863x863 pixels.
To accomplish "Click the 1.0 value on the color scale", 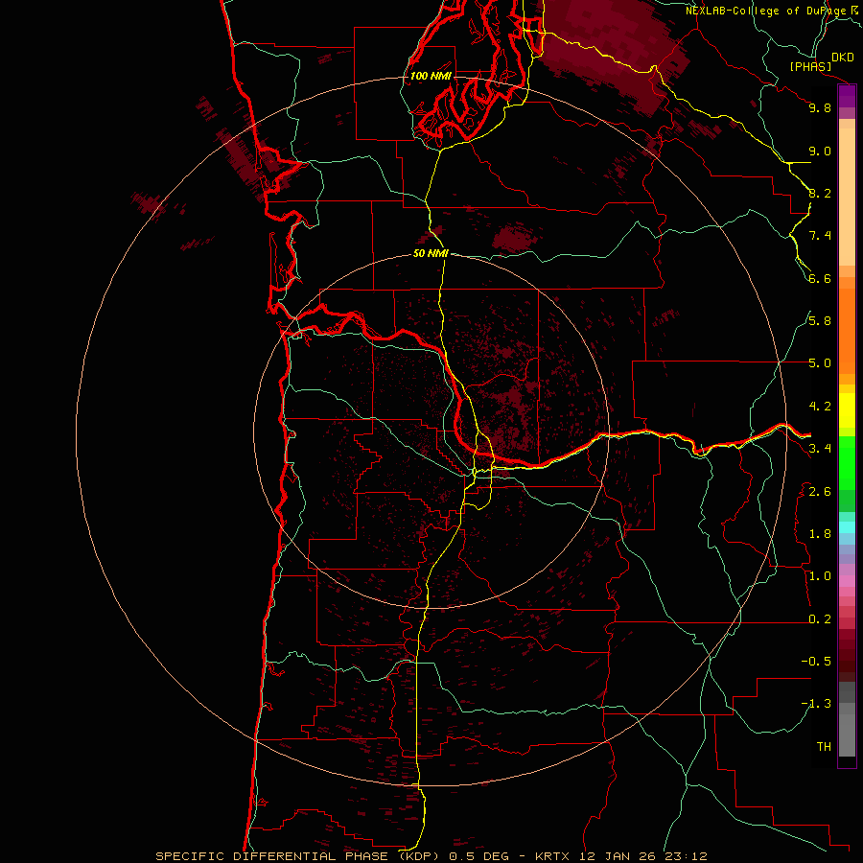I will coord(820,576).
